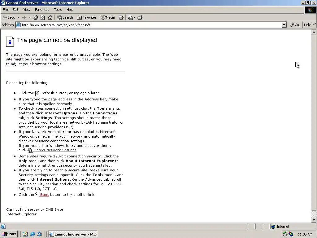Screen dimensions: 317x238
Task: Expand the address bar dropdown list
Action: (284, 25)
